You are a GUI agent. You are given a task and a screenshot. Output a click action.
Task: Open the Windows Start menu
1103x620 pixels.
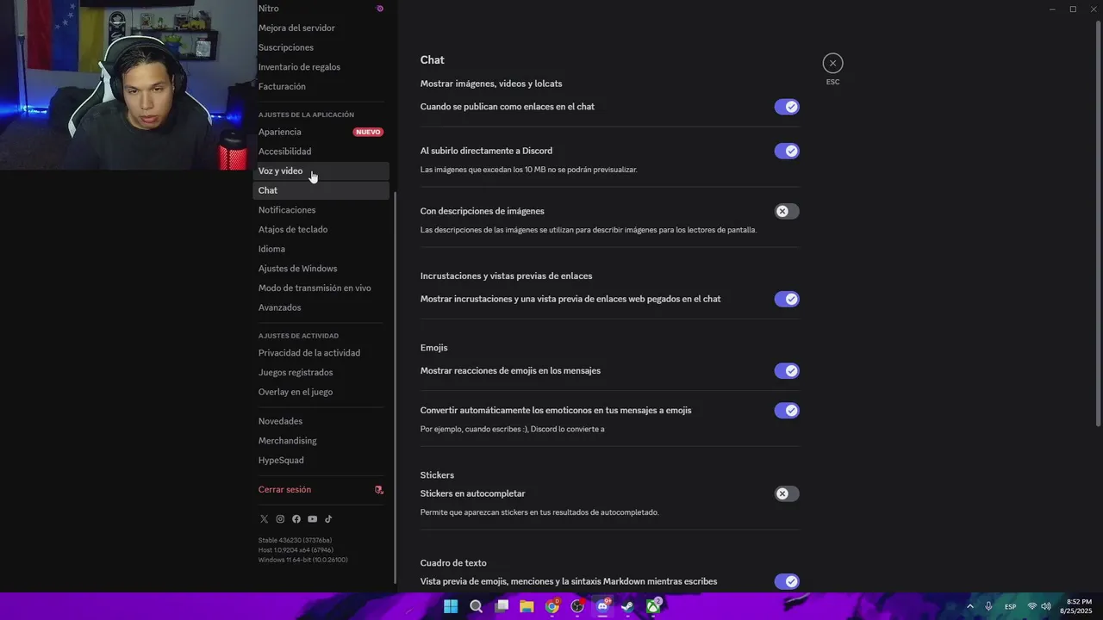click(451, 606)
